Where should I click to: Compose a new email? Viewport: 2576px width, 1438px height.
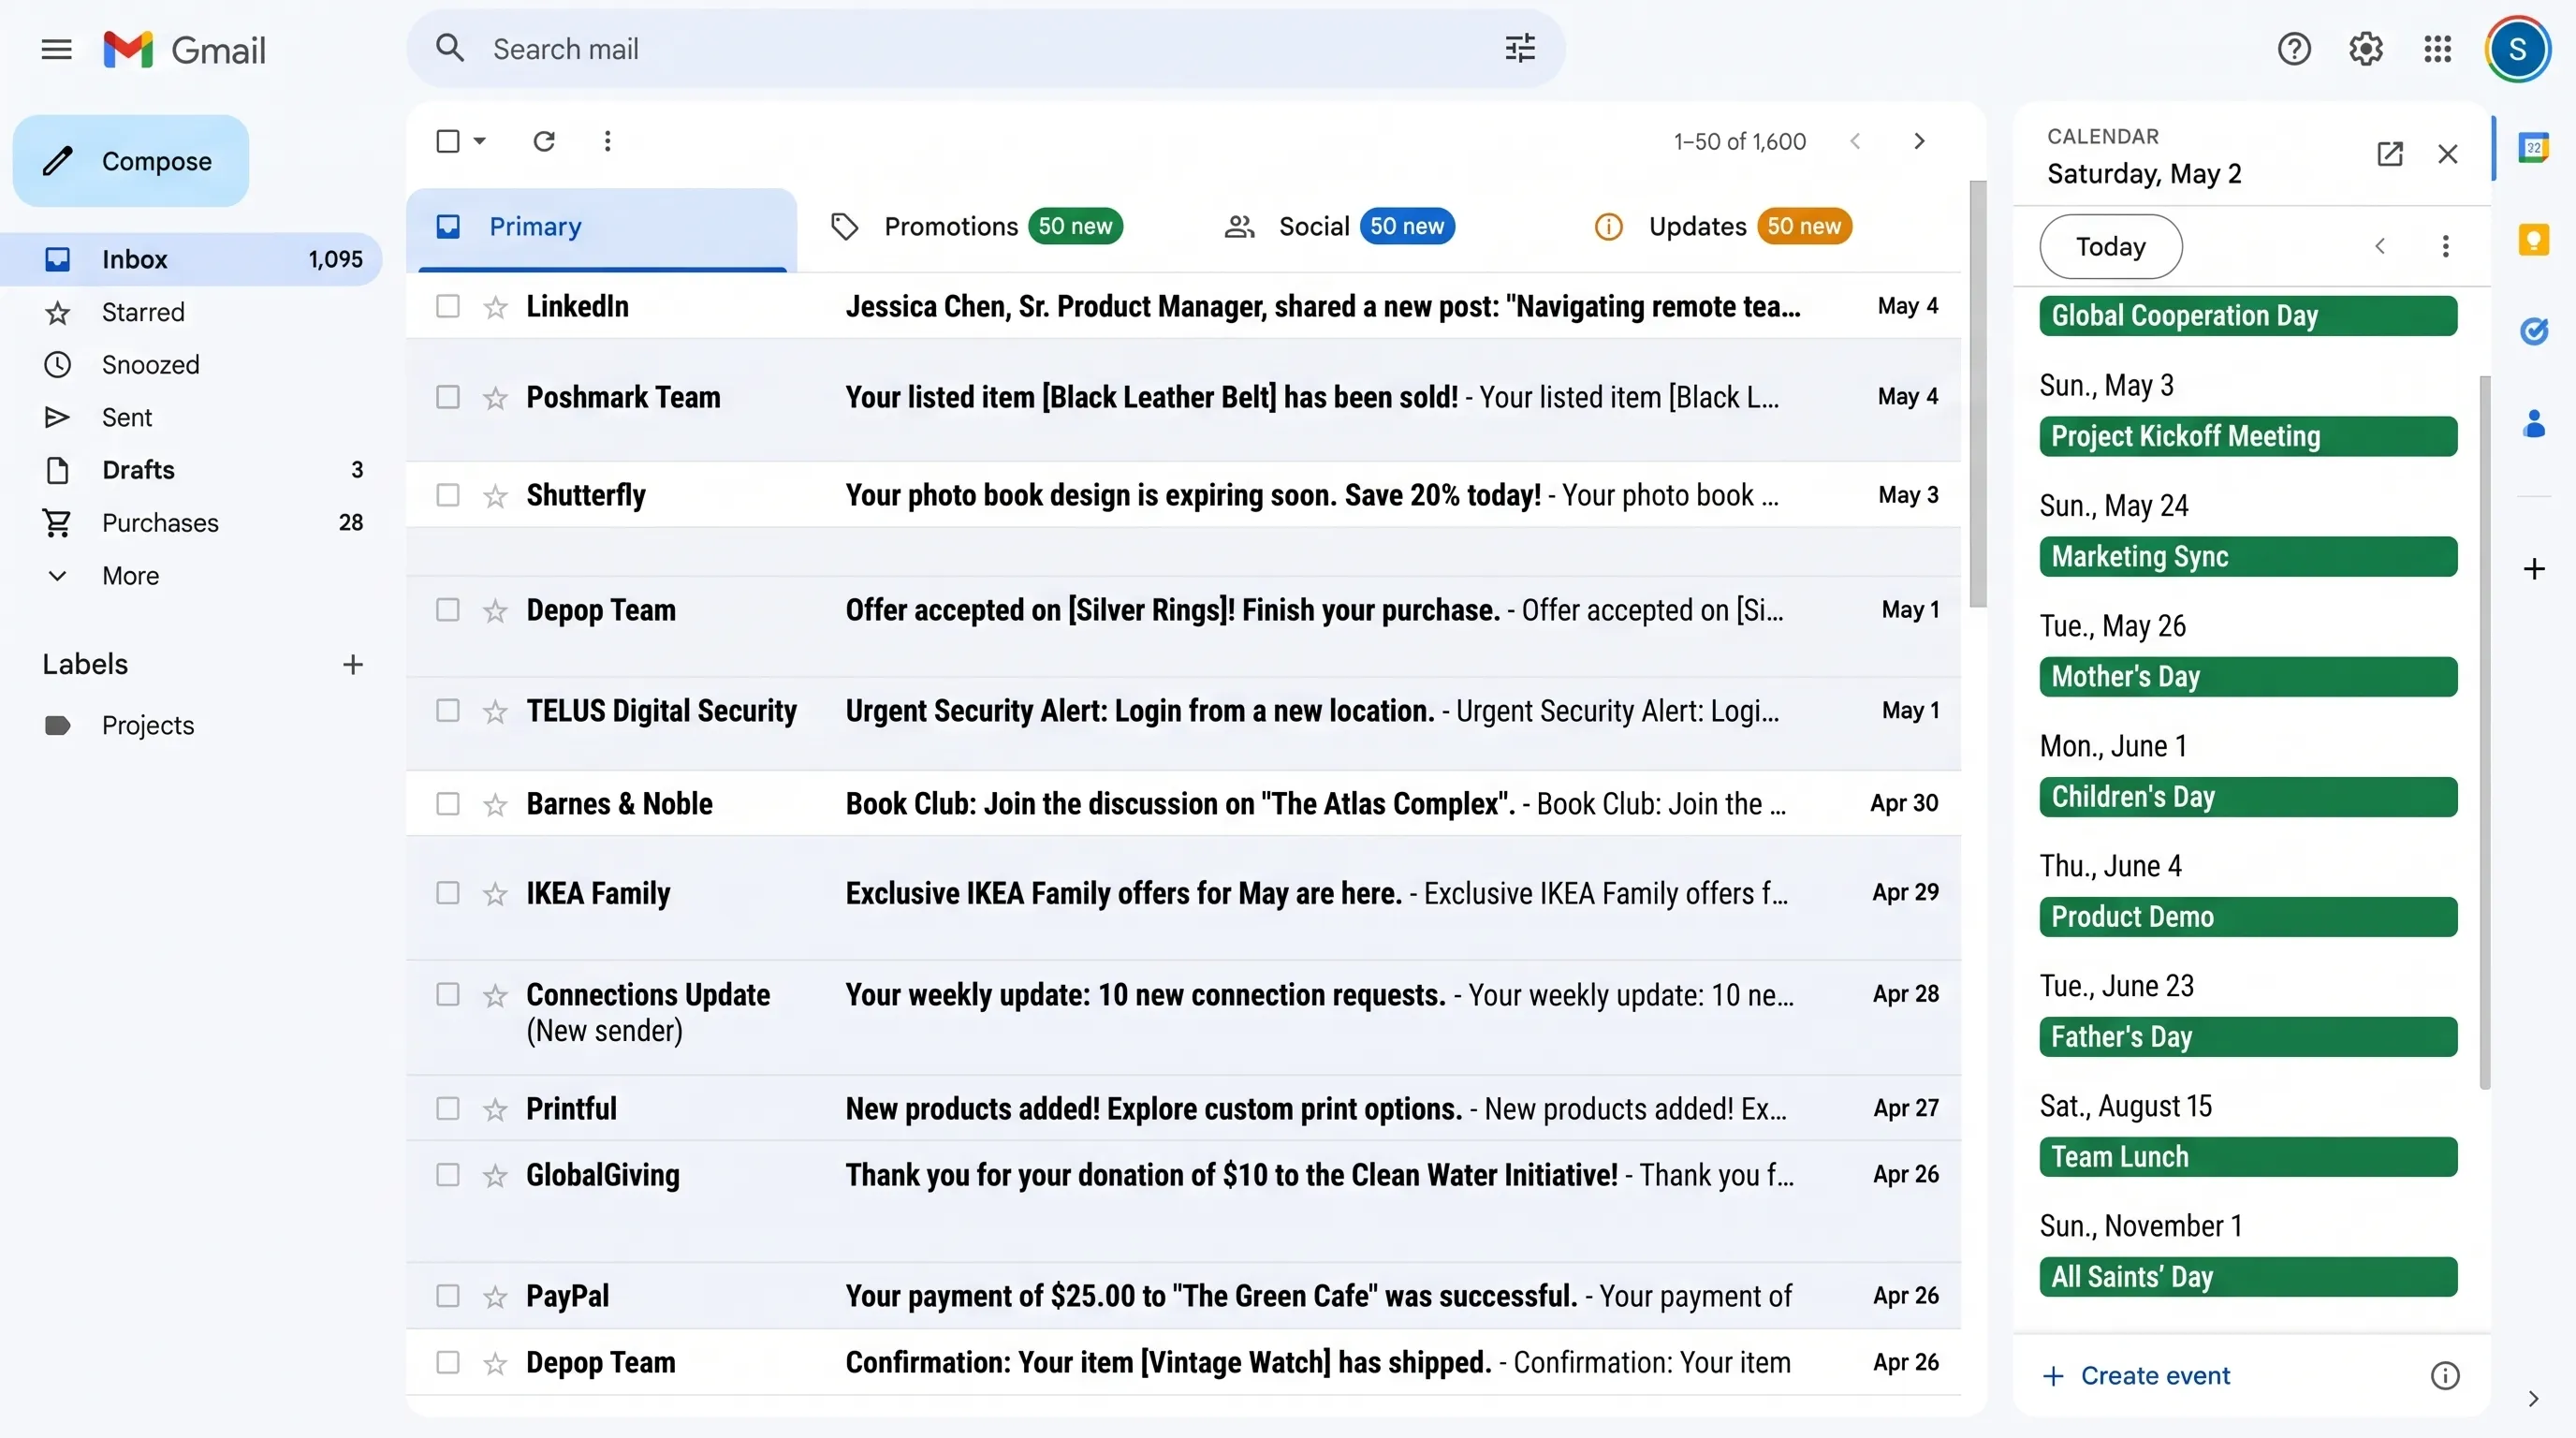point(131,161)
